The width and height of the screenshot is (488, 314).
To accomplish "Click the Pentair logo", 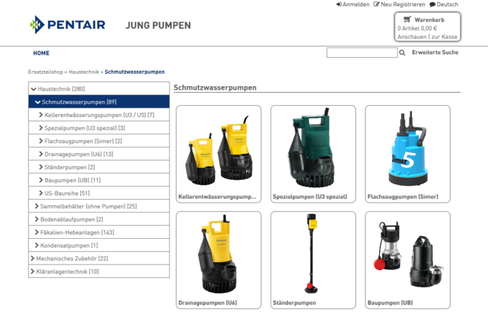I will click(x=68, y=24).
